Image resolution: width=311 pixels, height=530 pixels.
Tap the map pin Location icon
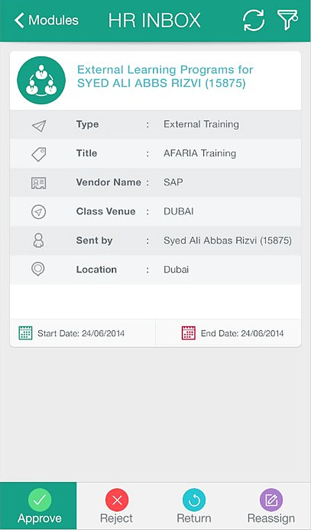pyautogui.click(x=39, y=270)
